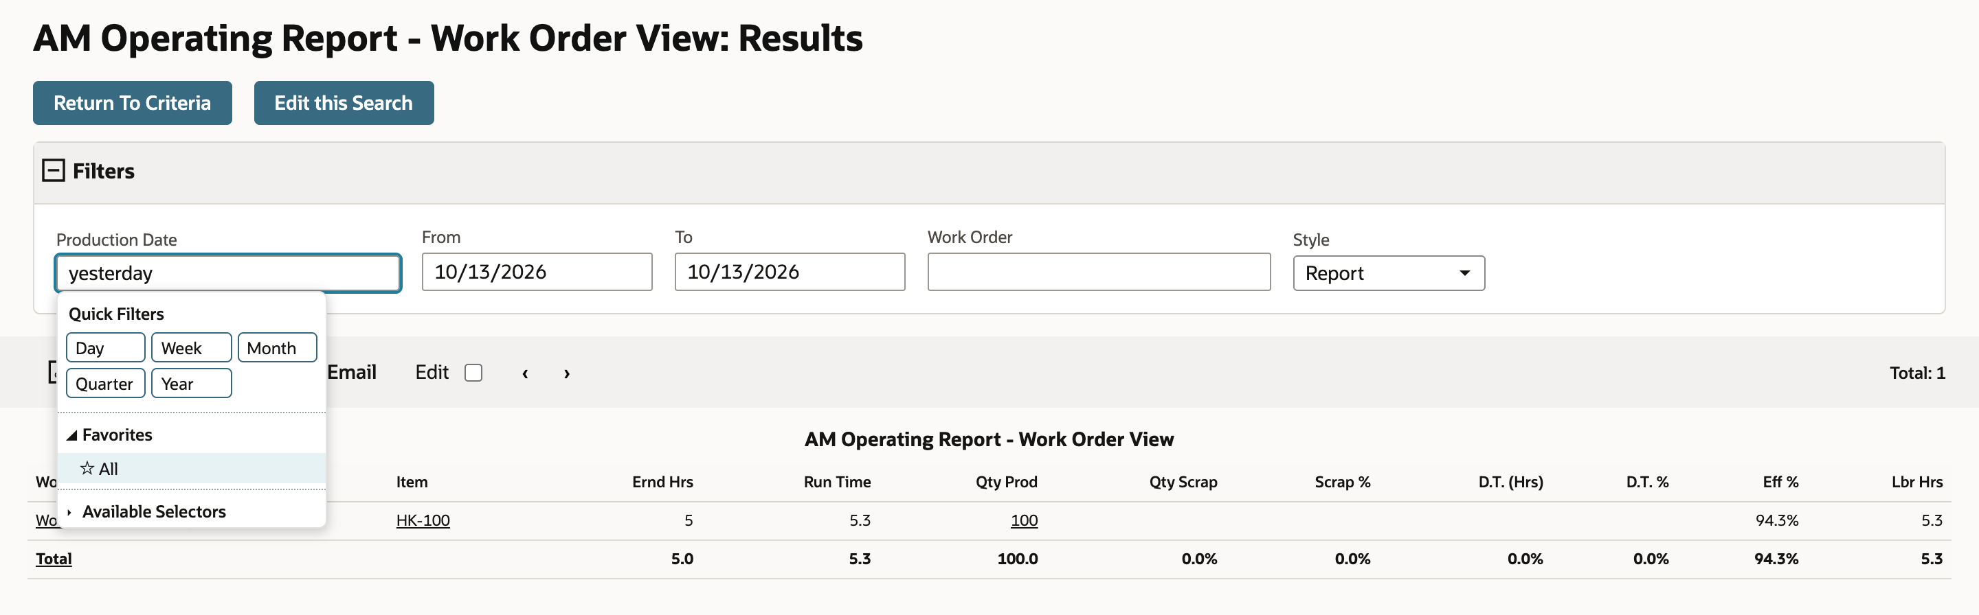This screenshot has height=615, width=1979.
Task: Select the Month quick filter
Action: [276, 348]
